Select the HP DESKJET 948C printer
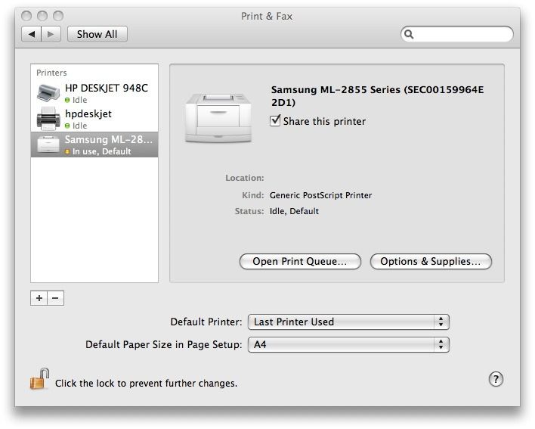 pyautogui.click(x=94, y=93)
